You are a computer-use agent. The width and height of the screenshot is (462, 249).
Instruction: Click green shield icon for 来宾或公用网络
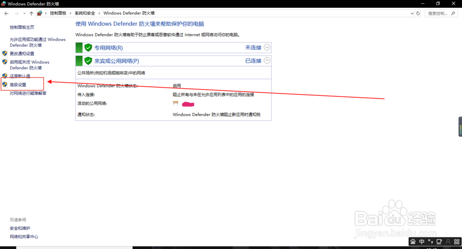click(88, 61)
